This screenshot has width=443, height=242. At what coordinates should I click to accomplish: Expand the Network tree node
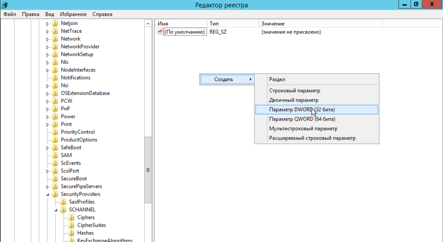pos(47,39)
